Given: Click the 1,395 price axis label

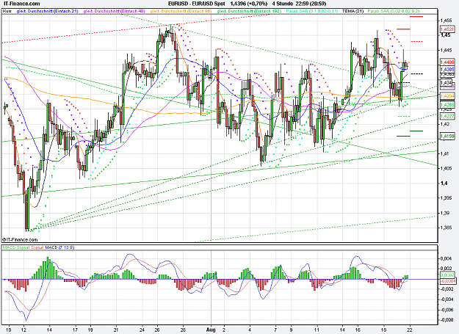Looking at the screenshot, I should click(446, 198).
